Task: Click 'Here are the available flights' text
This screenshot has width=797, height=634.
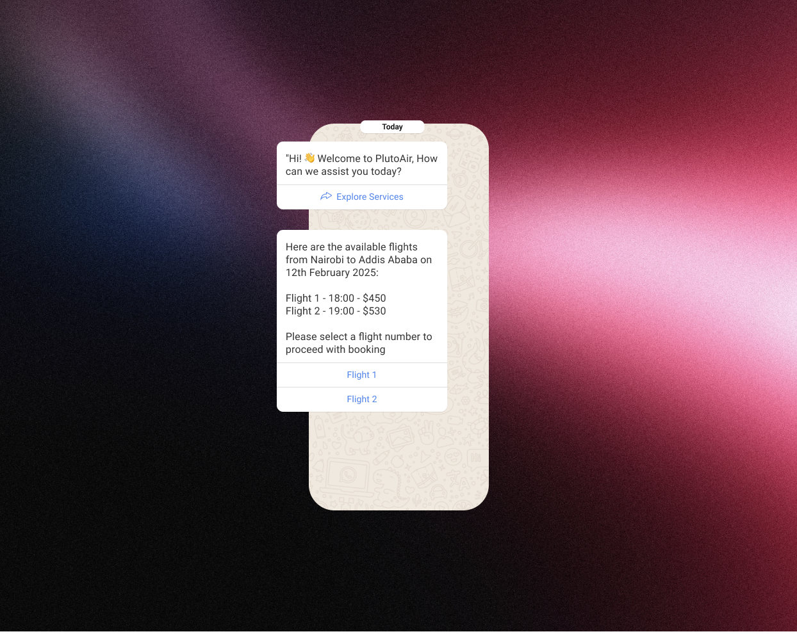Action: tap(351, 247)
